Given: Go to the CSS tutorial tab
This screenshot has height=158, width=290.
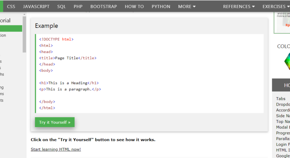Looking at the screenshot, I should (11, 7).
